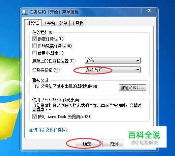Select the 任务栏 tab
175x156 pixels.
pos(33,23)
